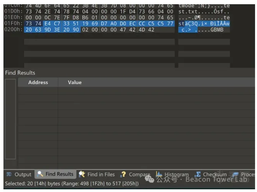Click highlighted byte C7 in row 01F0h

[57, 24]
